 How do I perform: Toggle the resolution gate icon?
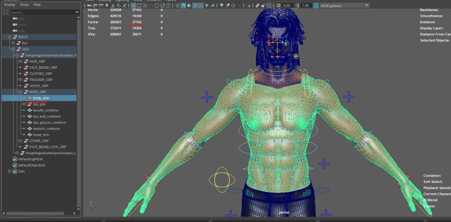coord(145,5)
